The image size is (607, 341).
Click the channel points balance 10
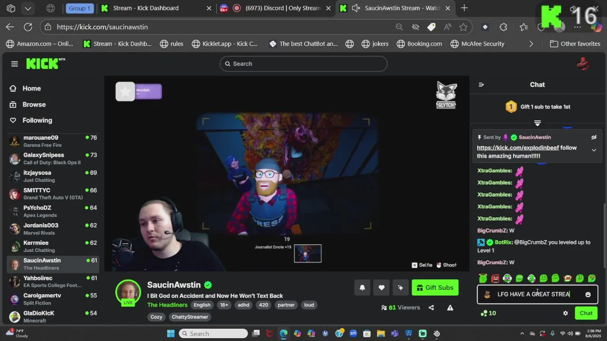pyautogui.click(x=488, y=313)
